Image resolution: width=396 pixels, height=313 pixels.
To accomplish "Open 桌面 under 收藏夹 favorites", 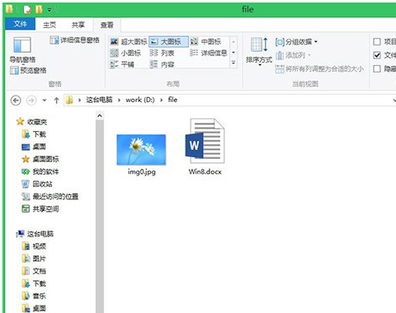I will coord(34,147).
